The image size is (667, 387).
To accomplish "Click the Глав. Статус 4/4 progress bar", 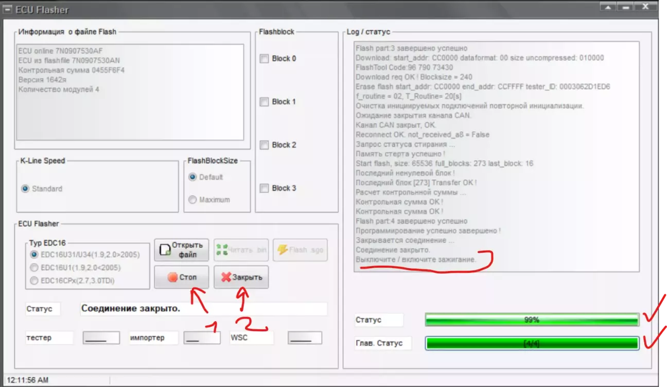I will pos(531,343).
